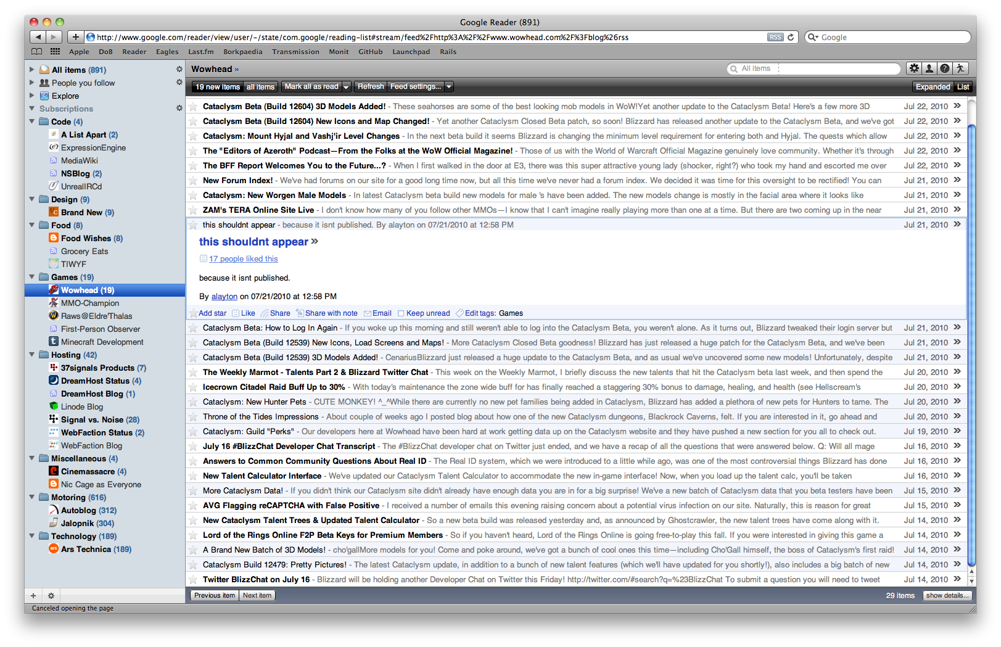This screenshot has width=1001, height=647.
Task: Click the Email envelope icon
Action: click(x=368, y=313)
